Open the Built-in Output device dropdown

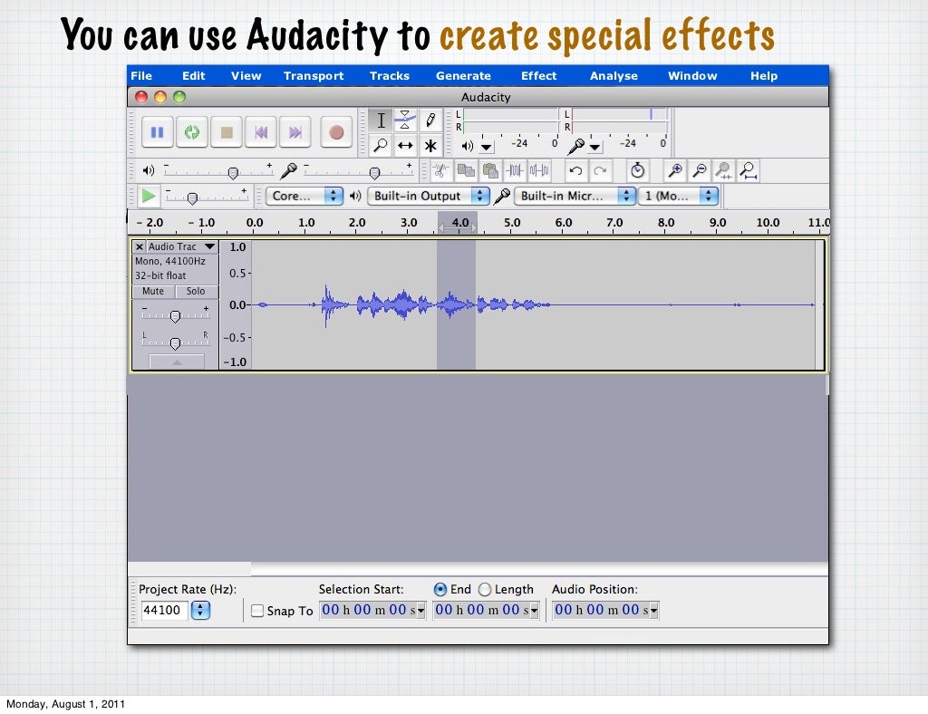429,196
